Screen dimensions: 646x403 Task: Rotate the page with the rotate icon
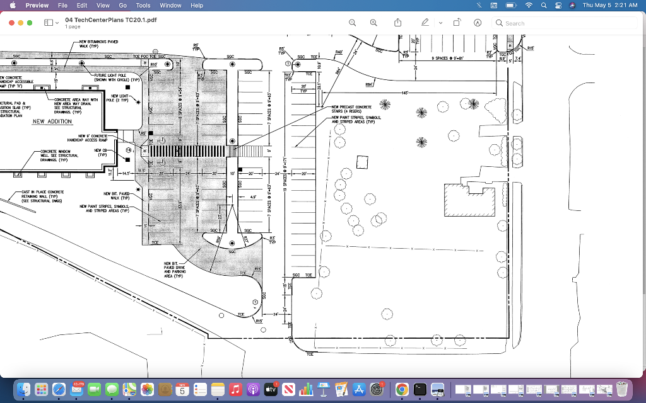point(457,23)
